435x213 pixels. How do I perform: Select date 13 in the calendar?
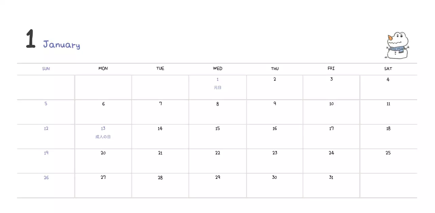(x=103, y=128)
